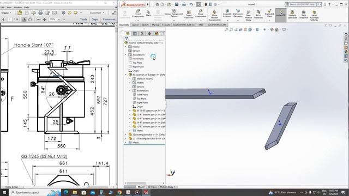The image size is (349, 196).
Task: Expand the bottom Mates folder
Action: [x=126, y=143]
